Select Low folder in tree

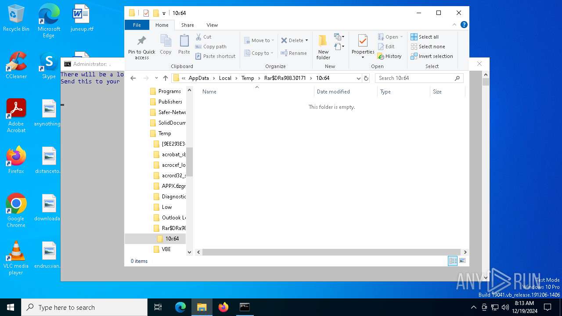[x=167, y=207]
